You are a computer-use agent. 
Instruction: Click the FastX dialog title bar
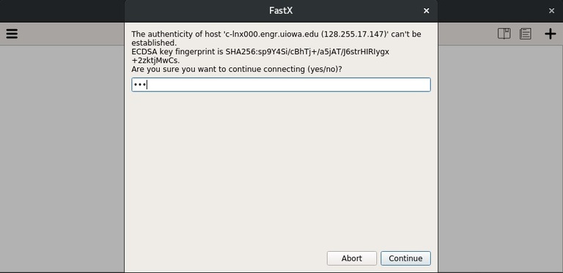281,11
